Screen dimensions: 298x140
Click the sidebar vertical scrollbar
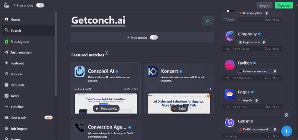point(56,53)
